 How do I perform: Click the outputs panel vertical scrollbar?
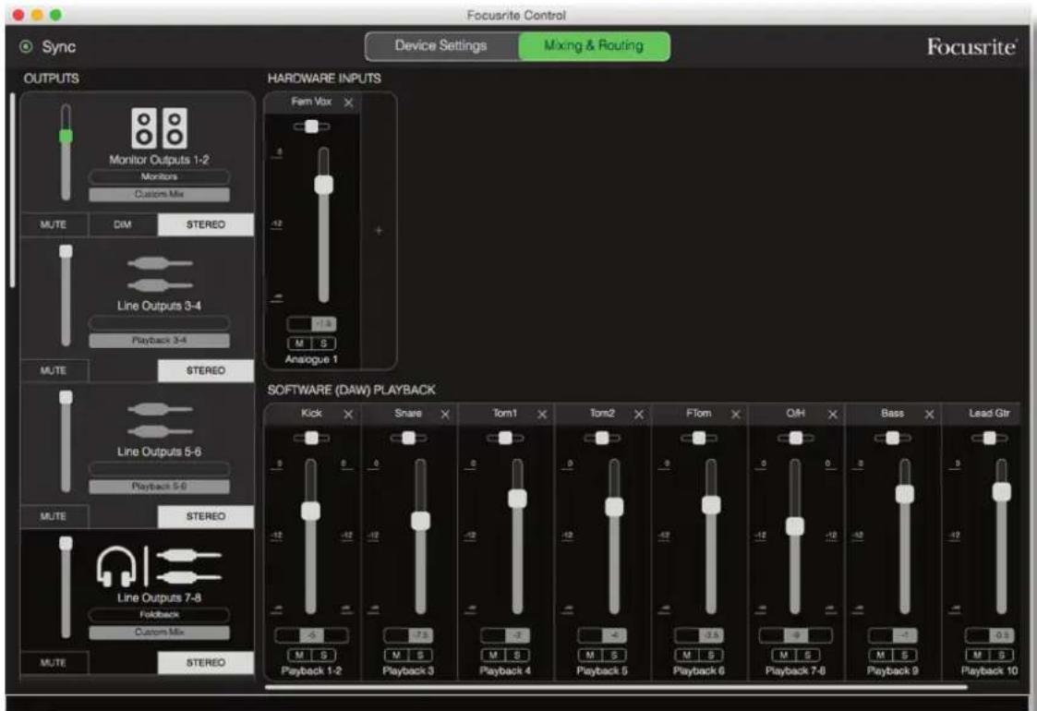(x=13, y=190)
